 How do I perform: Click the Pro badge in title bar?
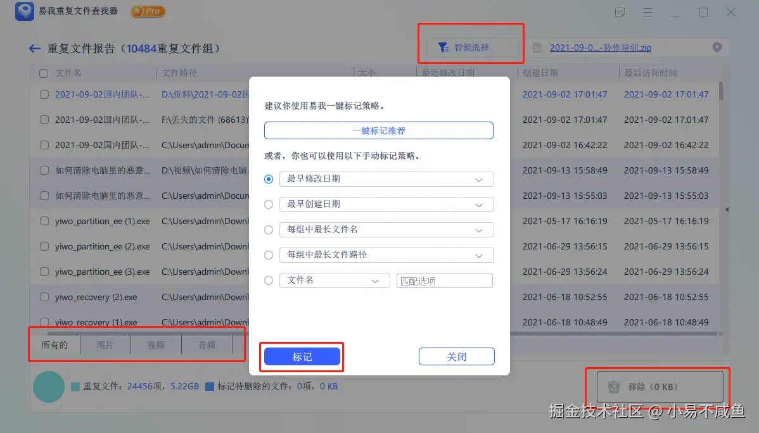(x=148, y=11)
